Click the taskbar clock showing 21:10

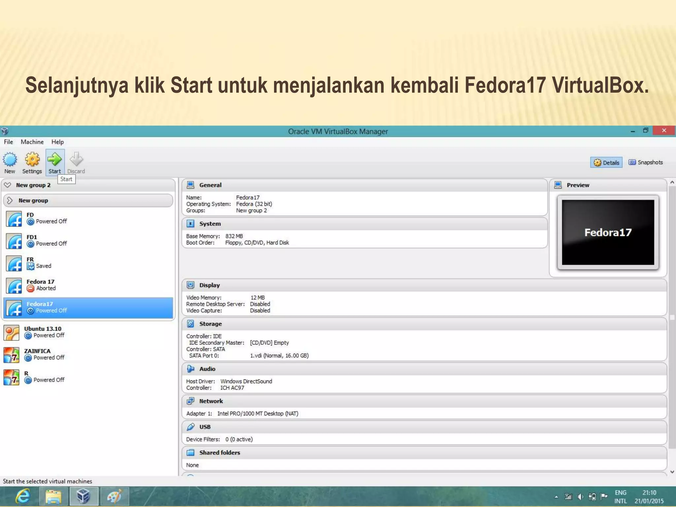(x=649, y=496)
